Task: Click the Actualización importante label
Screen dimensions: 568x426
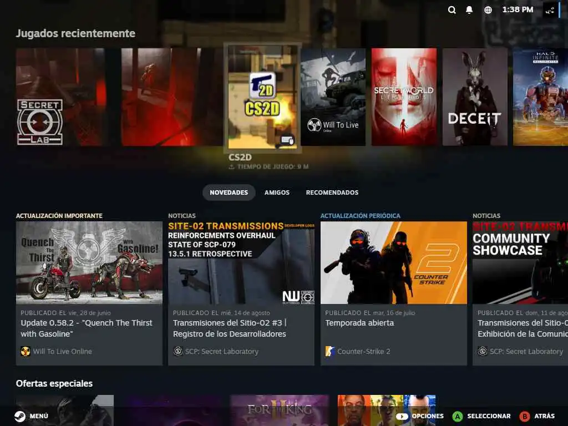Action: click(59, 216)
